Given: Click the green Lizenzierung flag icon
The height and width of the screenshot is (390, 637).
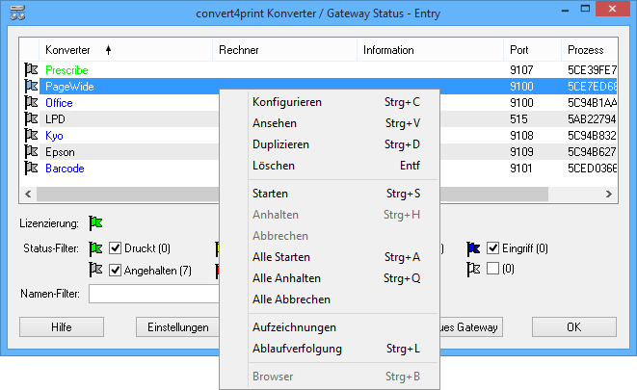Looking at the screenshot, I should 95,222.
